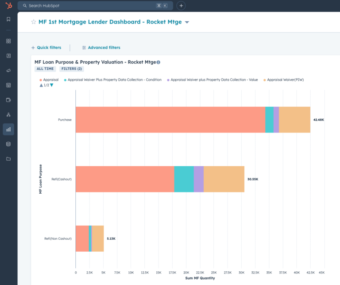
Task: Toggle Appraisal Waiver(PIW) legend series
Action: click(284, 80)
